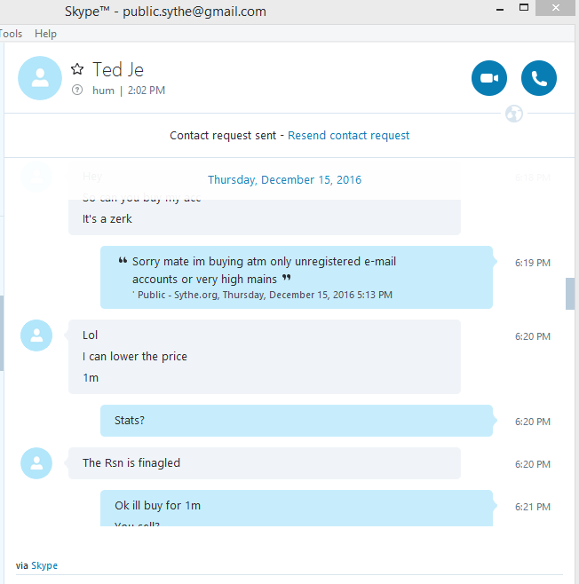This screenshot has height=584, width=579.
Task: Click the chat scrollbar thumb on right edge
Action: coord(570,294)
